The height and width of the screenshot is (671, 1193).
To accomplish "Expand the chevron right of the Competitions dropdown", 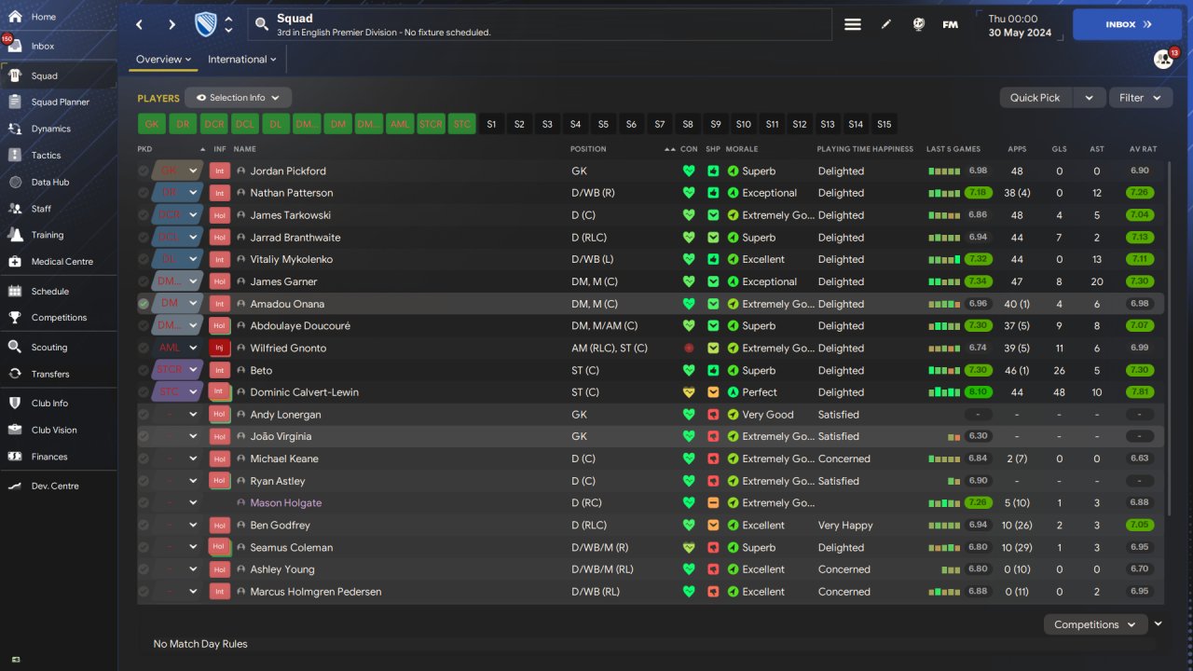I will pos(1159,624).
